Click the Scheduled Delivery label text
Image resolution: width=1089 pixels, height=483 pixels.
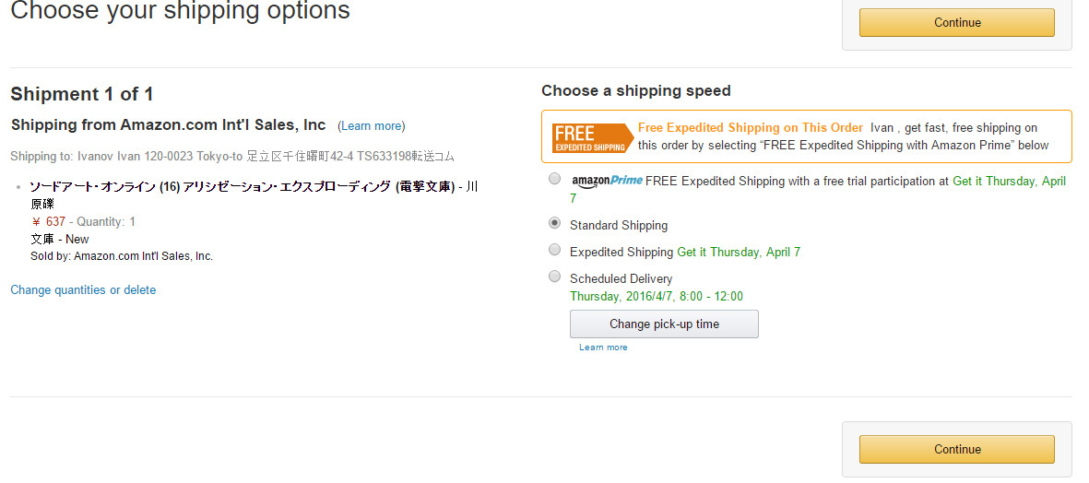621,279
